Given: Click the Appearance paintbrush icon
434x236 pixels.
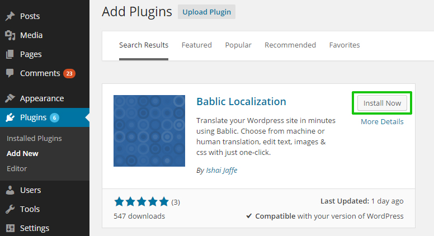Looking at the screenshot, I should pos(10,98).
